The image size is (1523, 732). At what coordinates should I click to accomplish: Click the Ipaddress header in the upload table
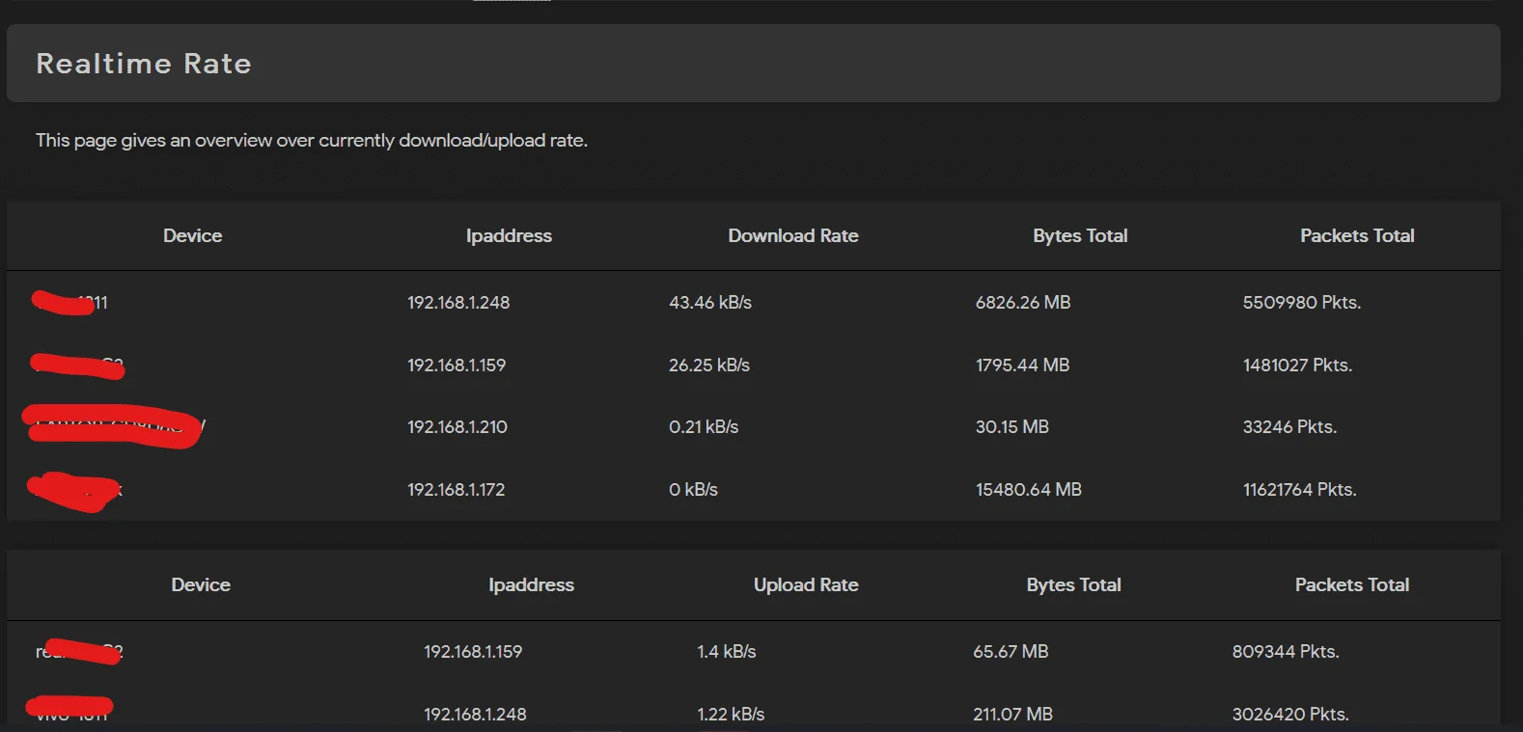pyautogui.click(x=531, y=585)
